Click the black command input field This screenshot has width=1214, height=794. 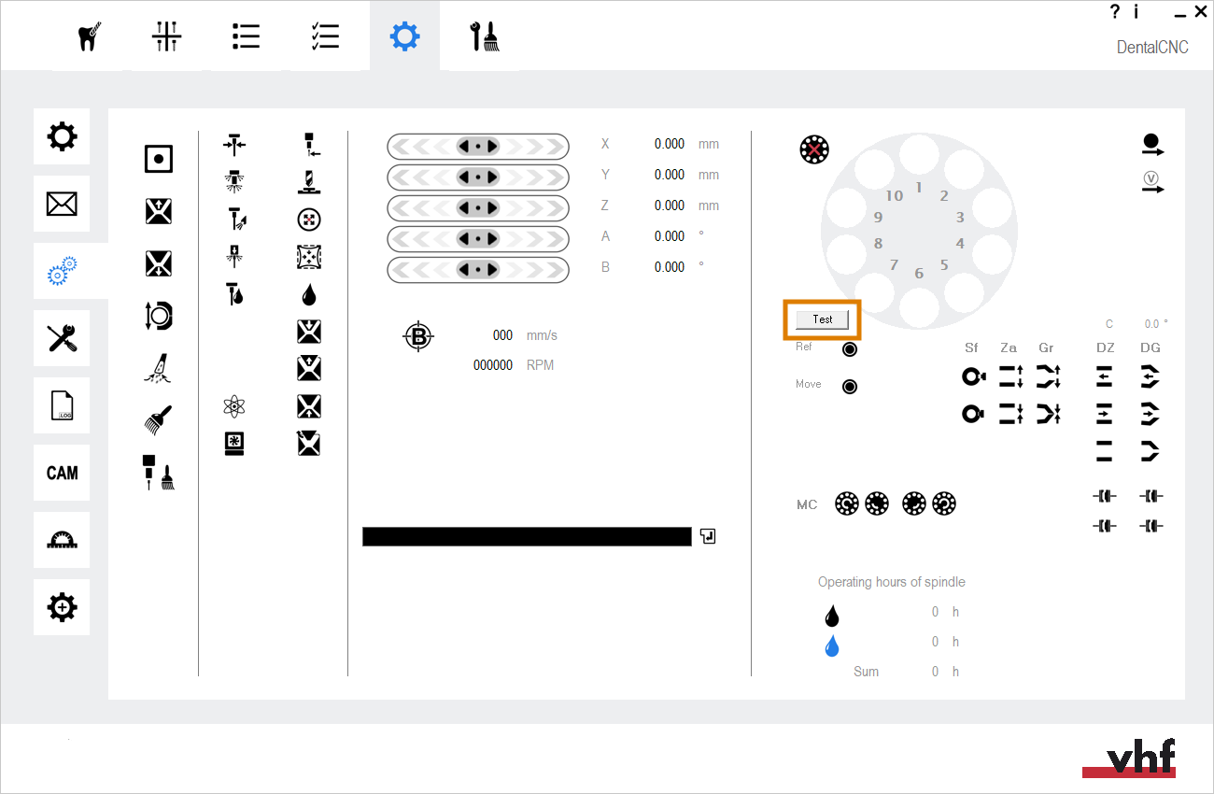527,536
